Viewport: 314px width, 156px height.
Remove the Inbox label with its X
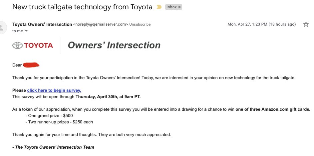tap(179, 7)
